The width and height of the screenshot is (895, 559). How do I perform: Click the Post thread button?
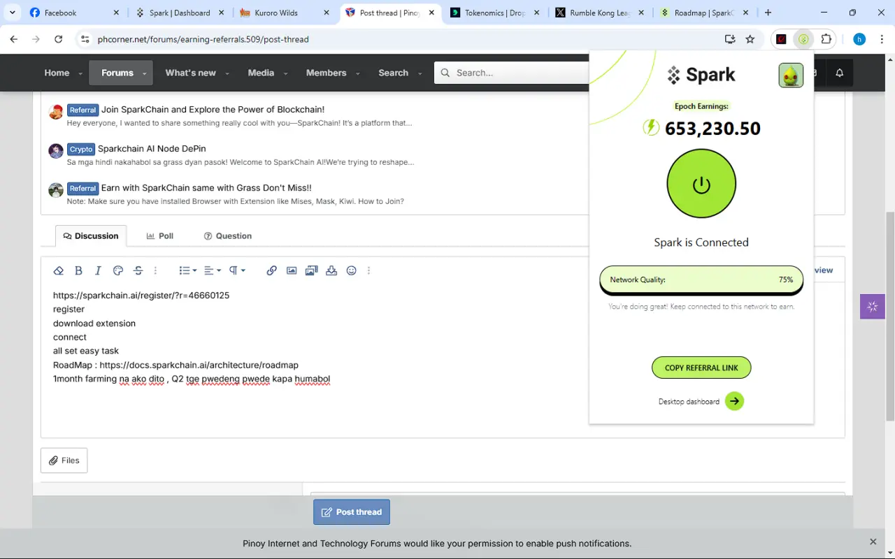(352, 512)
